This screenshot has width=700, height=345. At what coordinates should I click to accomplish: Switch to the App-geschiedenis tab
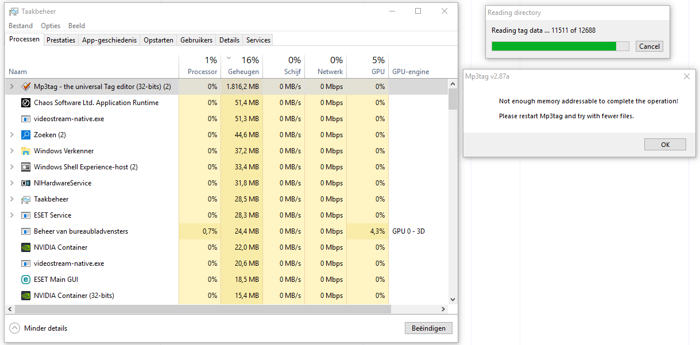click(x=110, y=40)
